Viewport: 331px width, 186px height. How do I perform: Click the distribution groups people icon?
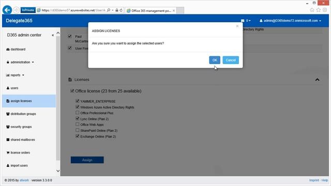[x=8, y=114]
